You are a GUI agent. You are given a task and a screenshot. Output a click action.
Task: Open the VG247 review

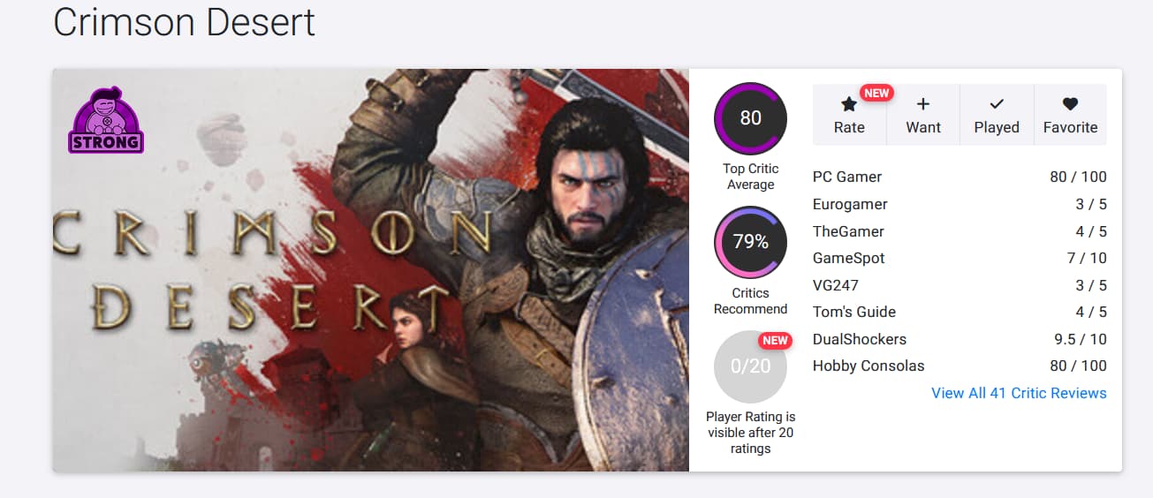point(836,285)
